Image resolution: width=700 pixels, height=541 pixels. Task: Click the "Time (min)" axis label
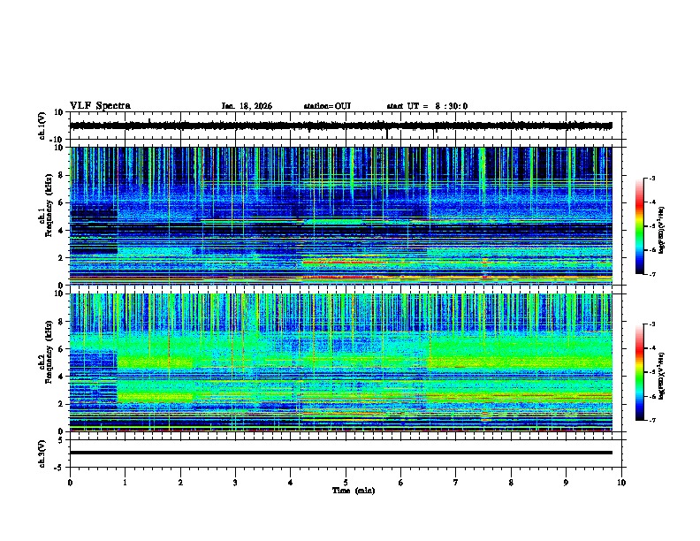point(354,491)
